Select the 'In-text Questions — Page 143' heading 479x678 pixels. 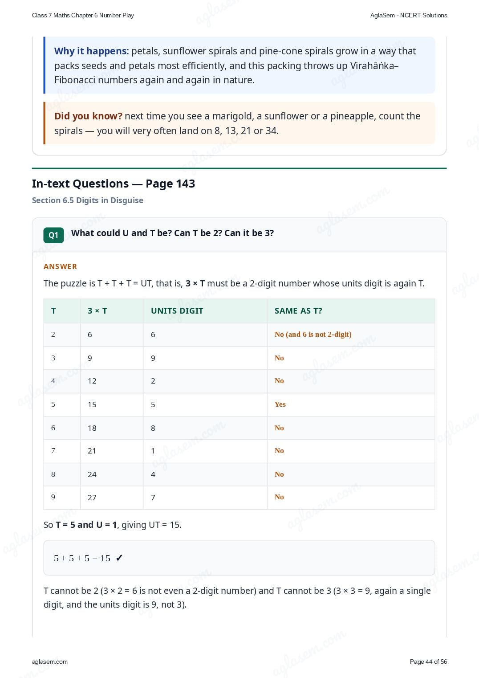coord(114,184)
